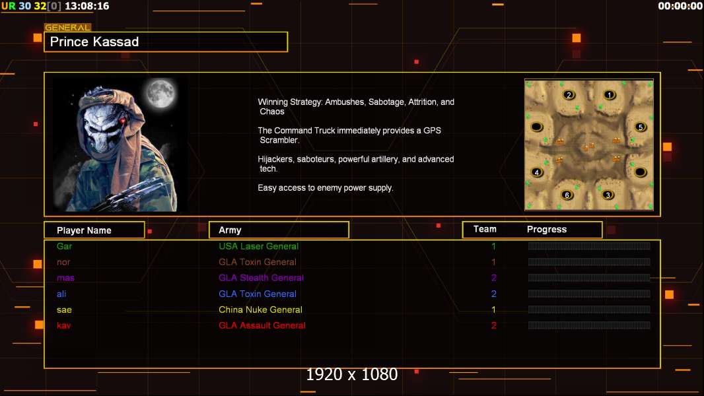Select player nor in the list
Image resolution: width=704 pixels, height=396 pixels.
63,262
